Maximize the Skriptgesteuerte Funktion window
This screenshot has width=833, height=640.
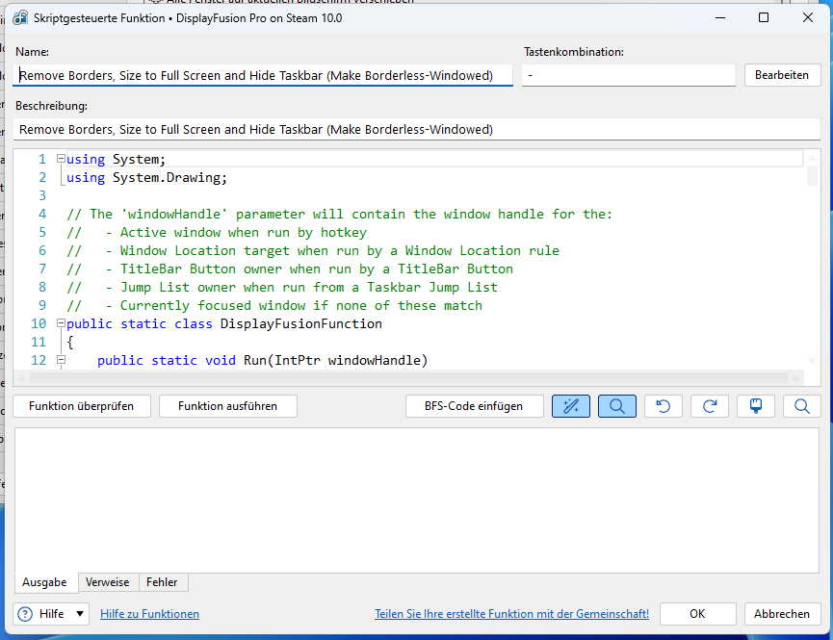click(x=764, y=17)
